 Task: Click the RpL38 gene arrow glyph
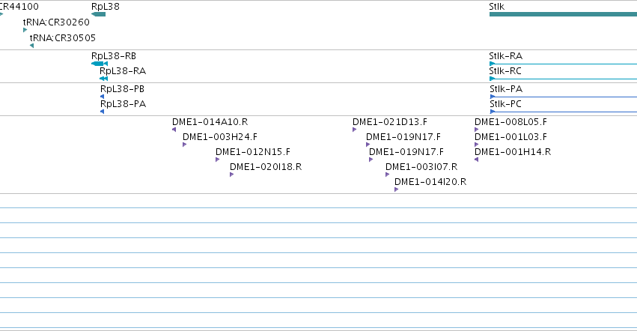click(98, 14)
